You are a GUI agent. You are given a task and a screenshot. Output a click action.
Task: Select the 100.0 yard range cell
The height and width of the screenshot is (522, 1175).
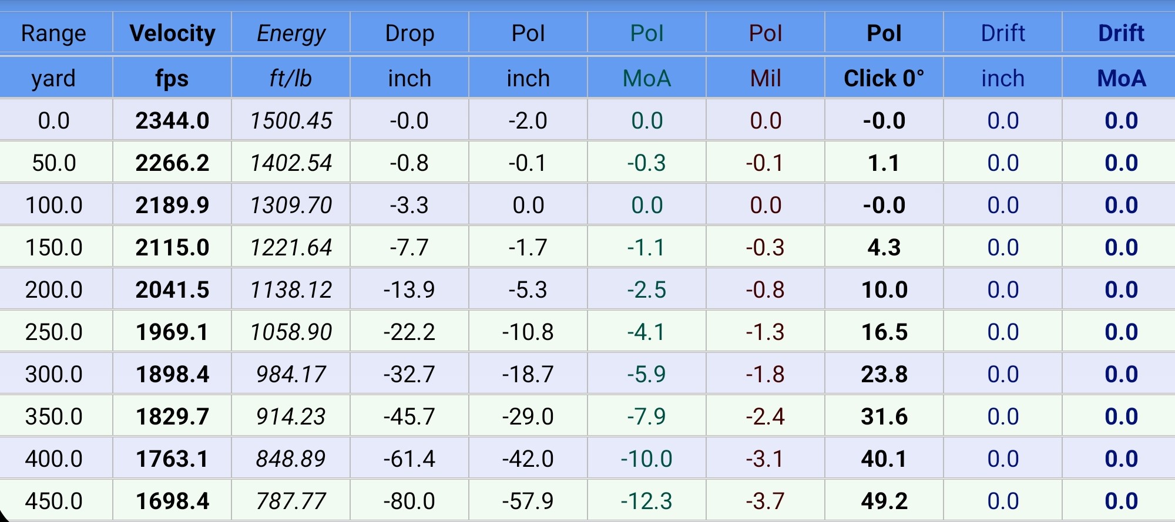(x=53, y=206)
